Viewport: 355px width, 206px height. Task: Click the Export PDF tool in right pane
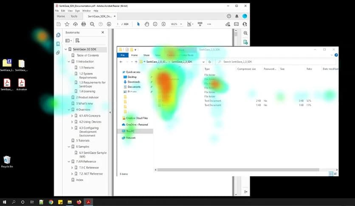tap(245, 42)
